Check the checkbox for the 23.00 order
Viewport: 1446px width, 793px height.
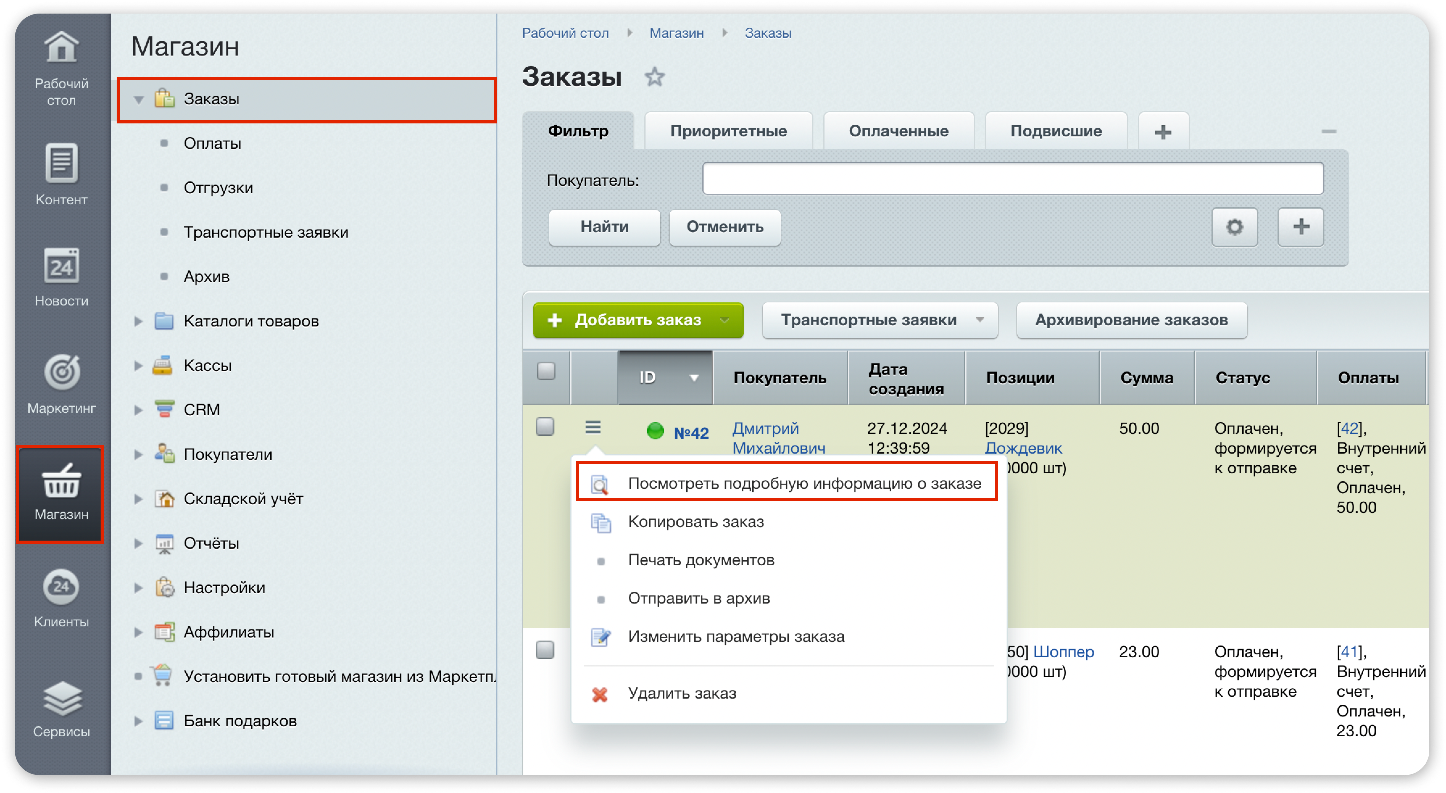tap(545, 650)
